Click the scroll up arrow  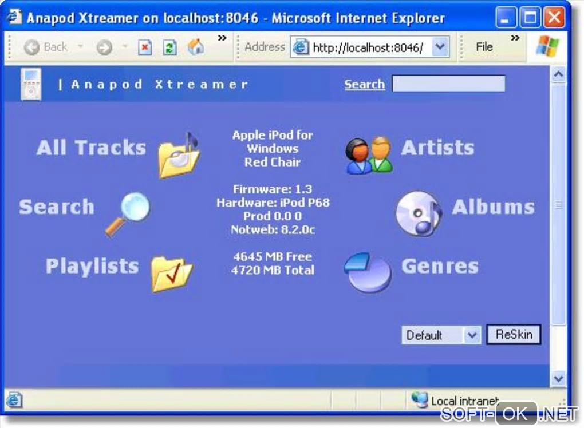click(558, 74)
